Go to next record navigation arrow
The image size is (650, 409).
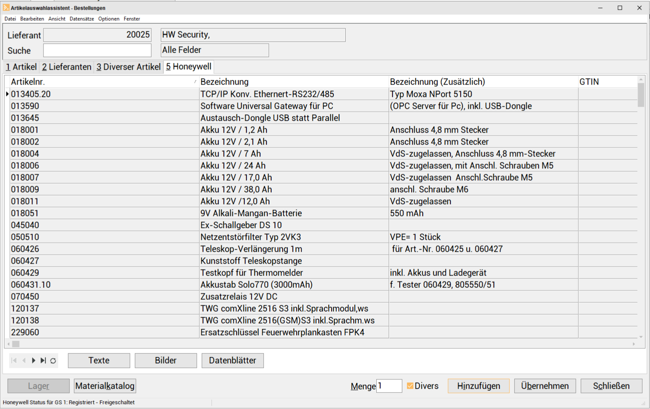(34, 361)
